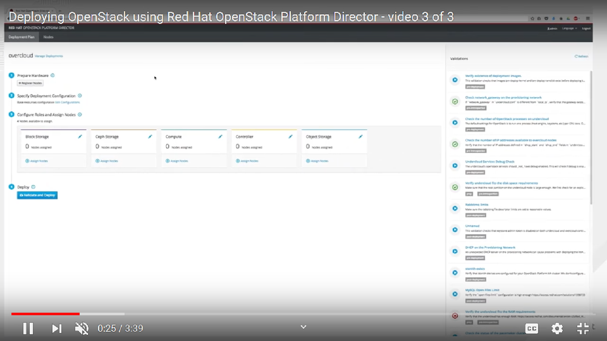Edit the Compute role
607x341 pixels.
click(220, 137)
